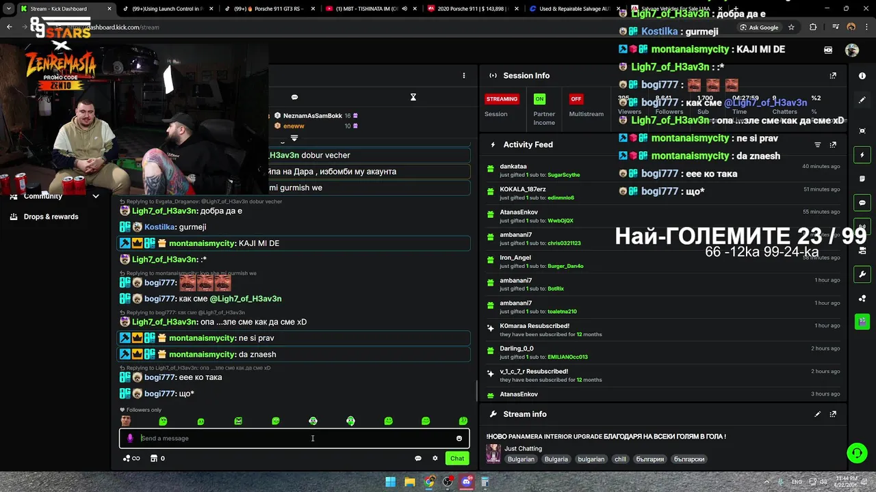Open Windows Start menu

tap(390, 482)
